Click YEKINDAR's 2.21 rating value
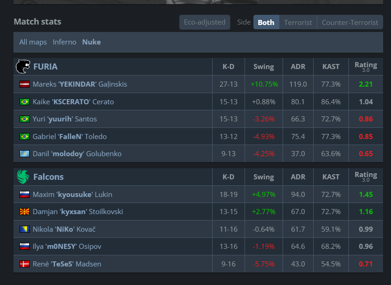Image resolution: width=391 pixels, height=285 pixels. pos(366,84)
